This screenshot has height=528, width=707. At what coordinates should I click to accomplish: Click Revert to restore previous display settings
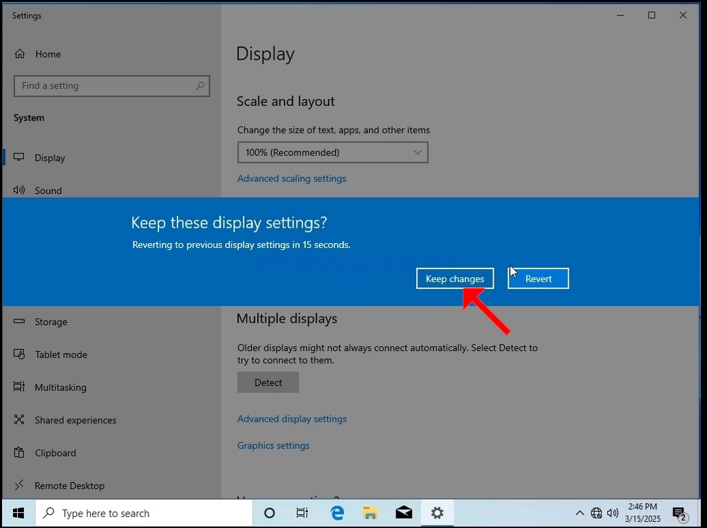click(539, 278)
